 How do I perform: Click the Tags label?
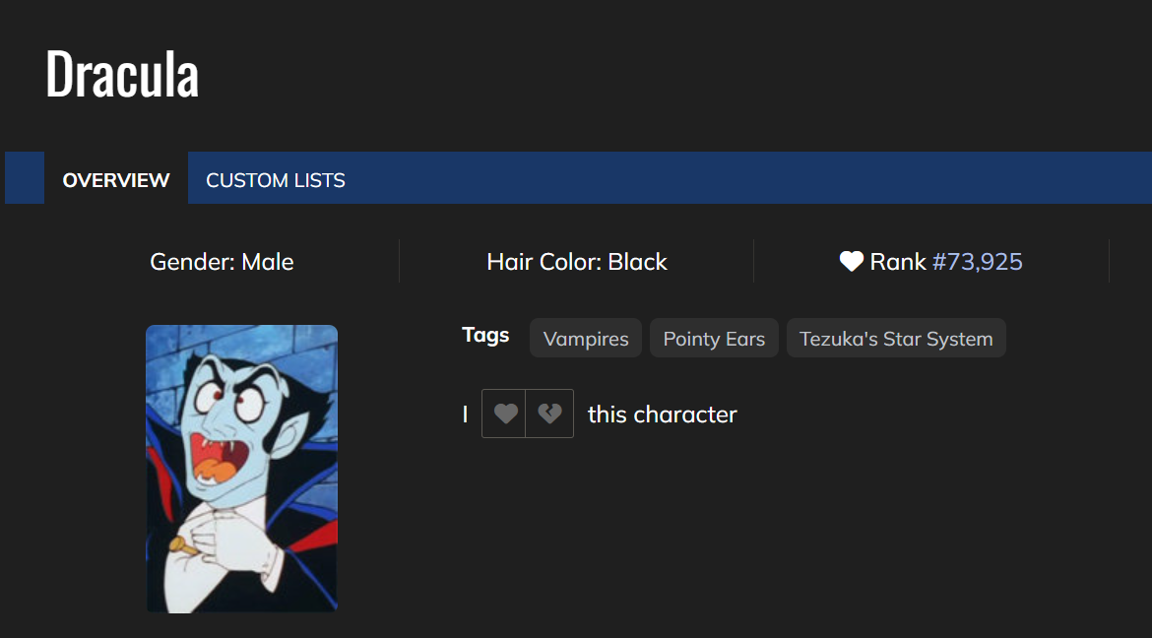(x=485, y=335)
